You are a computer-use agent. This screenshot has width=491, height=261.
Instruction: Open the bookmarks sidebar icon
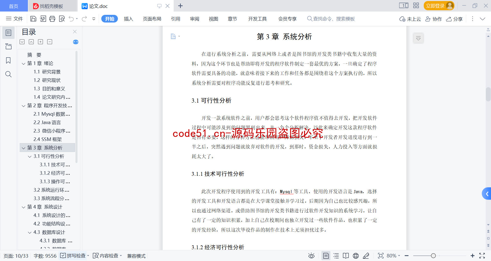pos(8,60)
